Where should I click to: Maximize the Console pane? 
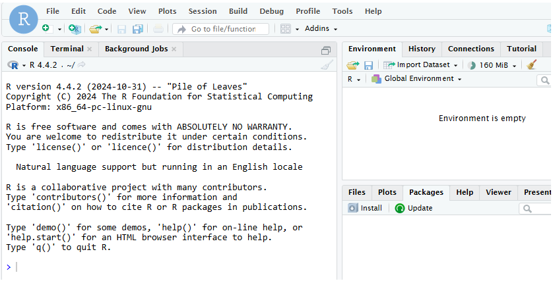[326, 51]
